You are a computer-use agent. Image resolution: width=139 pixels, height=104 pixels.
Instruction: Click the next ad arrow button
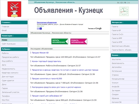pyautogui.click(x=41, y=29)
